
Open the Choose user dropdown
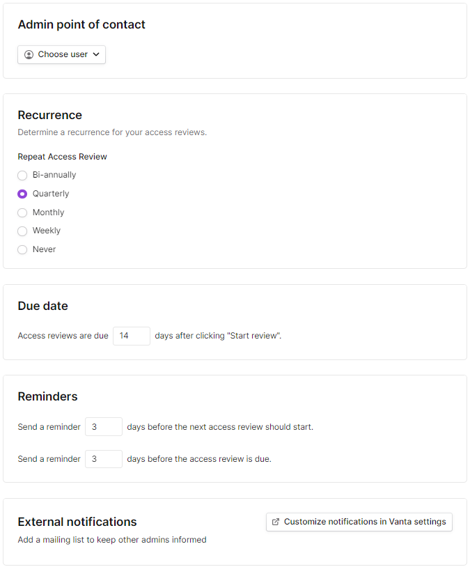[61, 54]
